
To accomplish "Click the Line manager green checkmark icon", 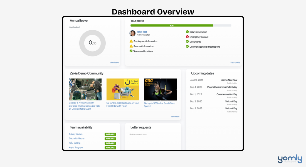I will tap(187, 46).
